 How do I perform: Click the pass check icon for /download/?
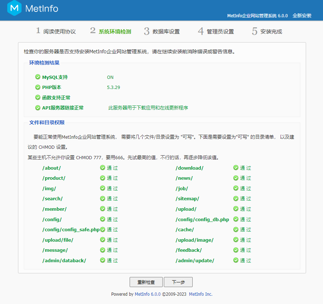coord(236,168)
